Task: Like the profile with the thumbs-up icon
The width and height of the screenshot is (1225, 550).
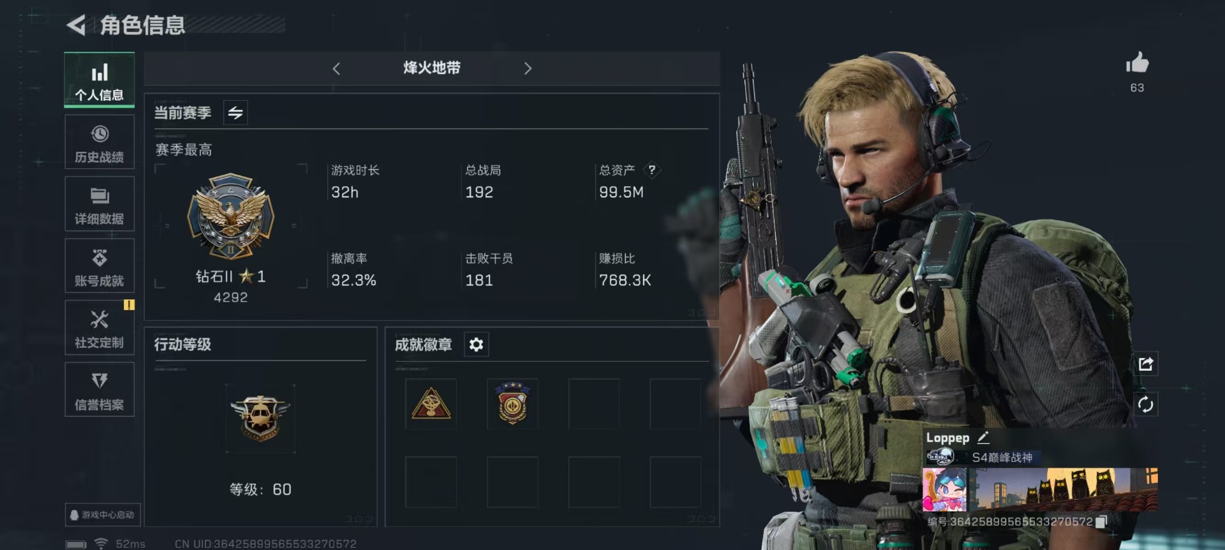Action: (1137, 63)
